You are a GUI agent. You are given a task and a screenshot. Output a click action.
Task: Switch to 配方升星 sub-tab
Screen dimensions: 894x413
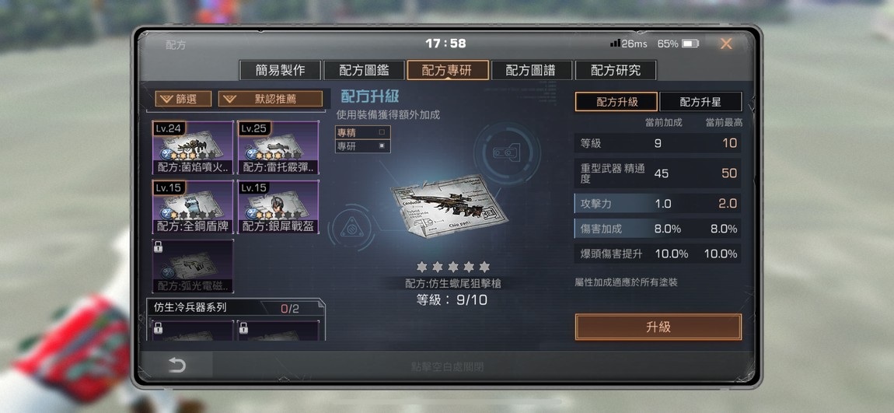[700, 102]
